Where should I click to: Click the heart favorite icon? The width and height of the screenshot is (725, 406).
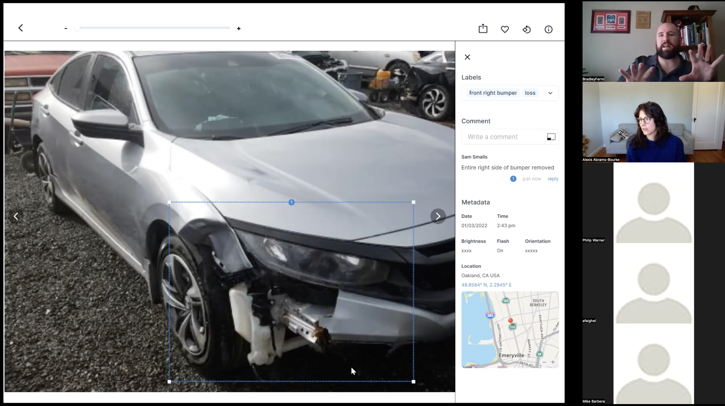click(x=505, y=29)
